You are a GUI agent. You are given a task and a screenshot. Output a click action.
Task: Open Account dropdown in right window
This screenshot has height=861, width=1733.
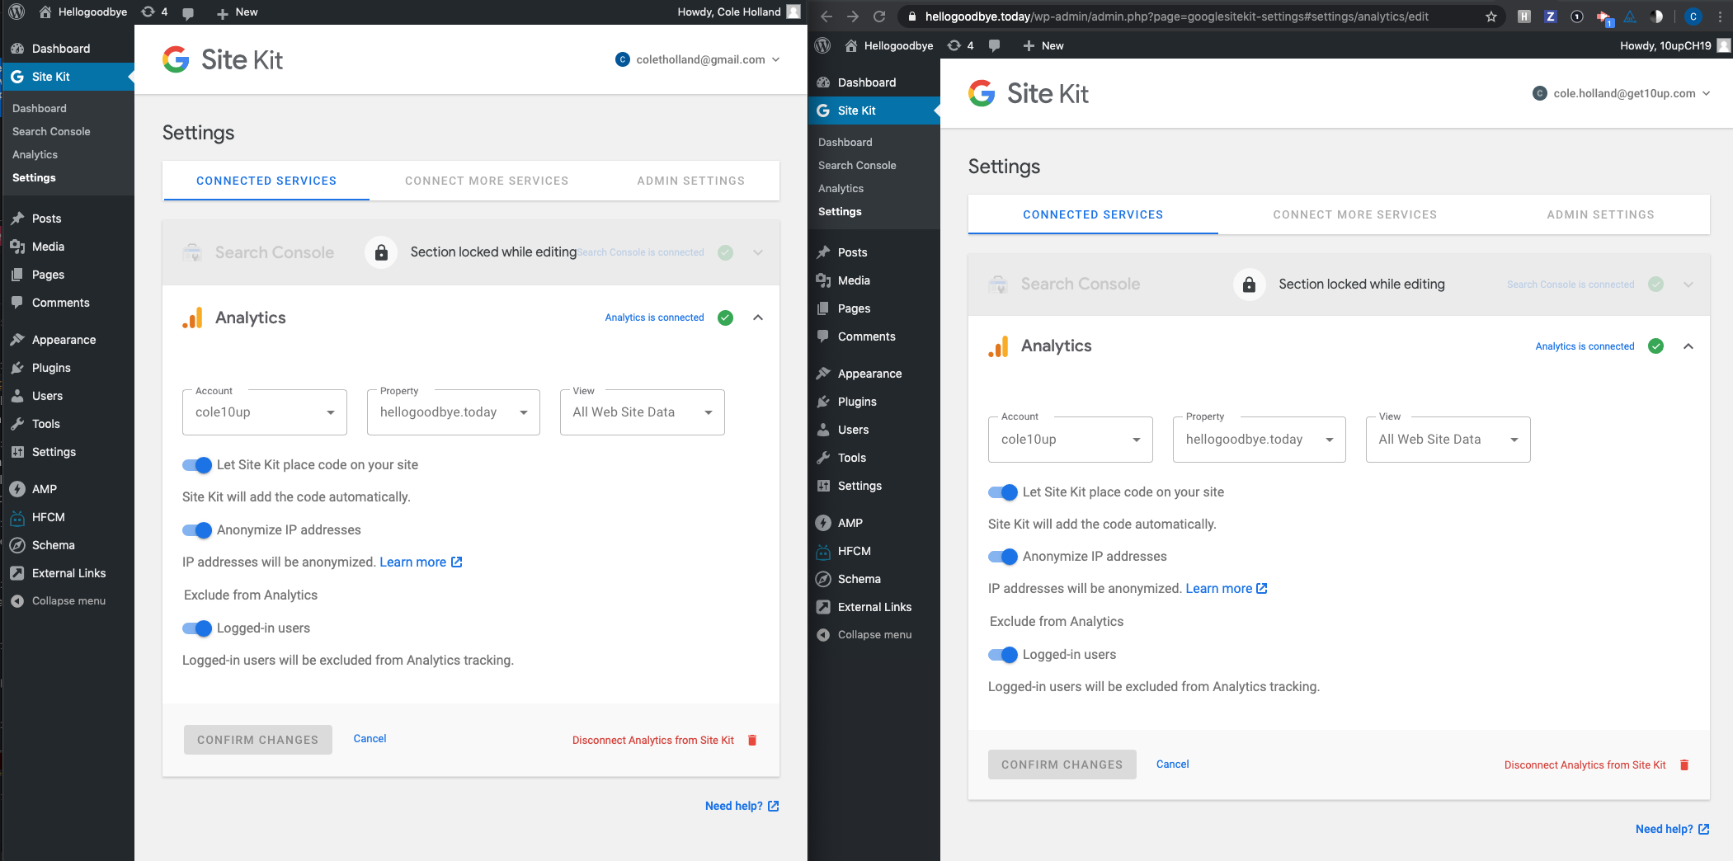coord(1071,440)
